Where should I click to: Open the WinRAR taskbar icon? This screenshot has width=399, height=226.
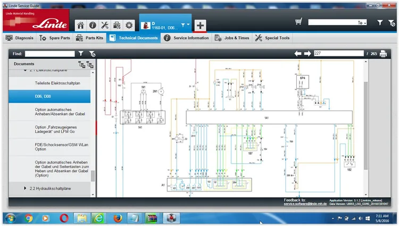point(152,218)
